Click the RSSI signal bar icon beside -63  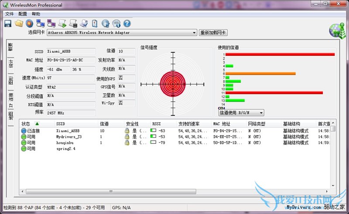pos(153,130)
